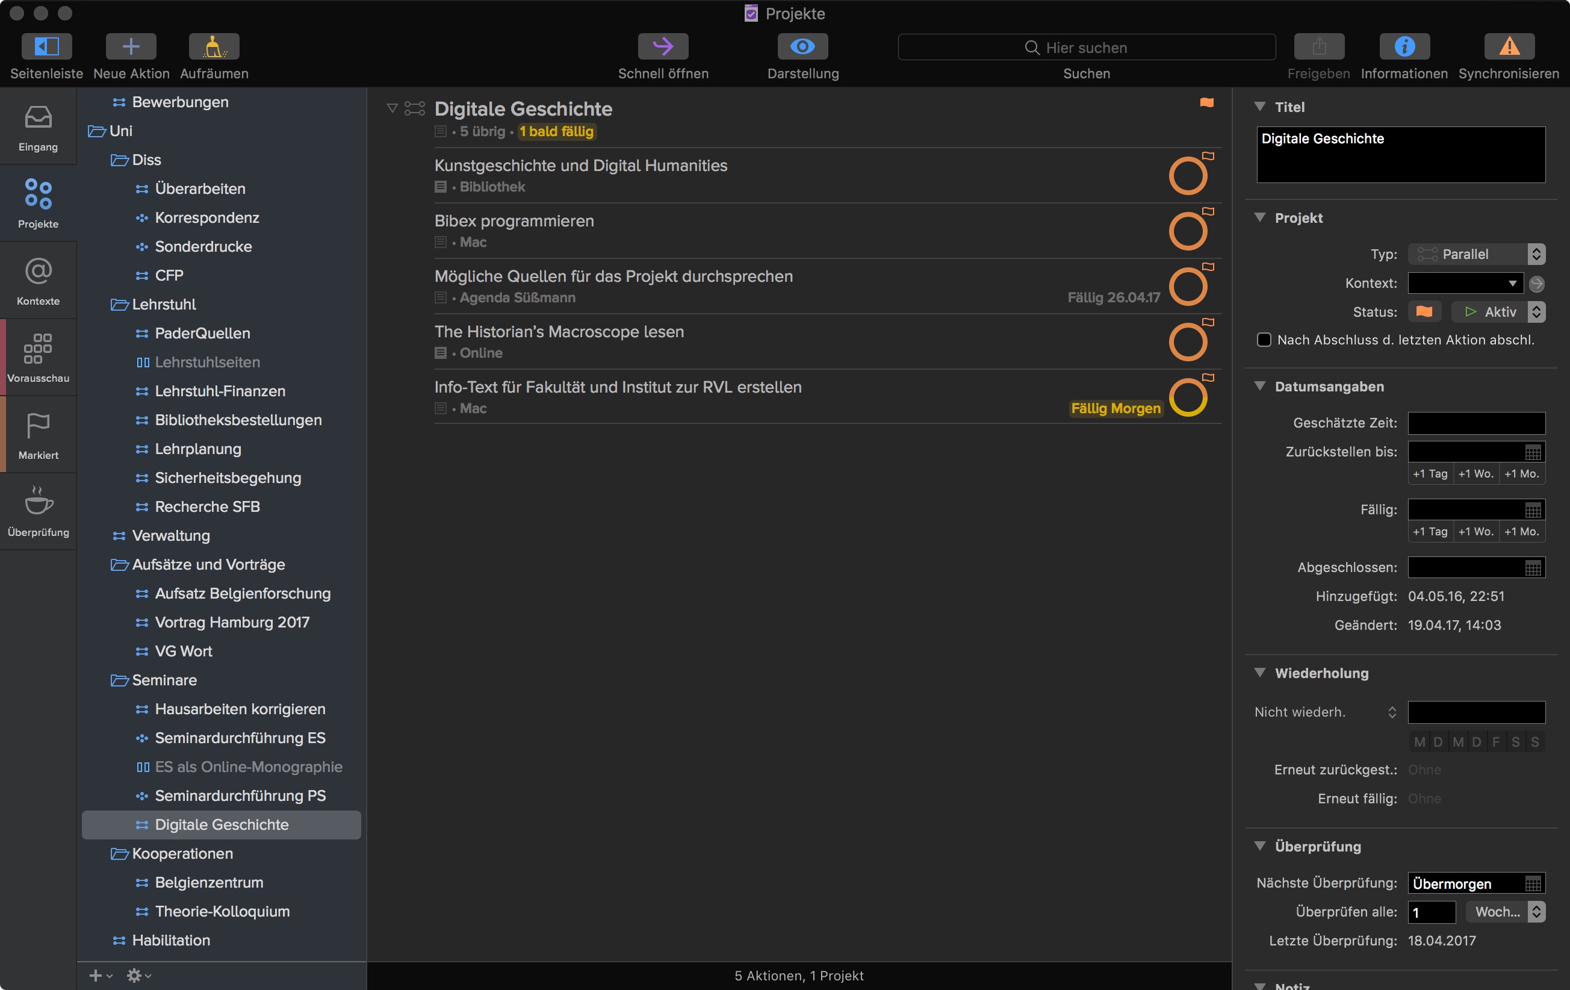Click +1 Tag under Fällig
This screenshot has width=1570, height=990.
click(1430, 532)
